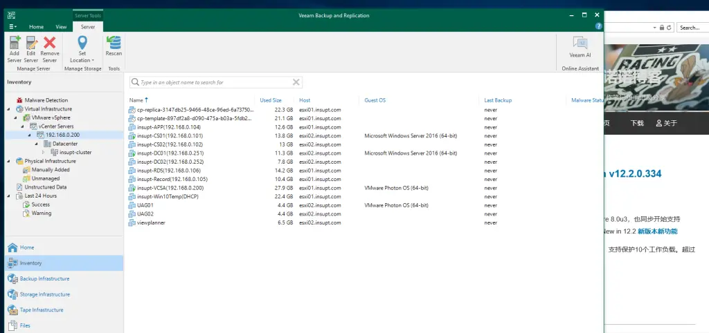The image size is (709, 333).
Task: Select Malware Detection in inventory tree
Action: pos(46,100)
